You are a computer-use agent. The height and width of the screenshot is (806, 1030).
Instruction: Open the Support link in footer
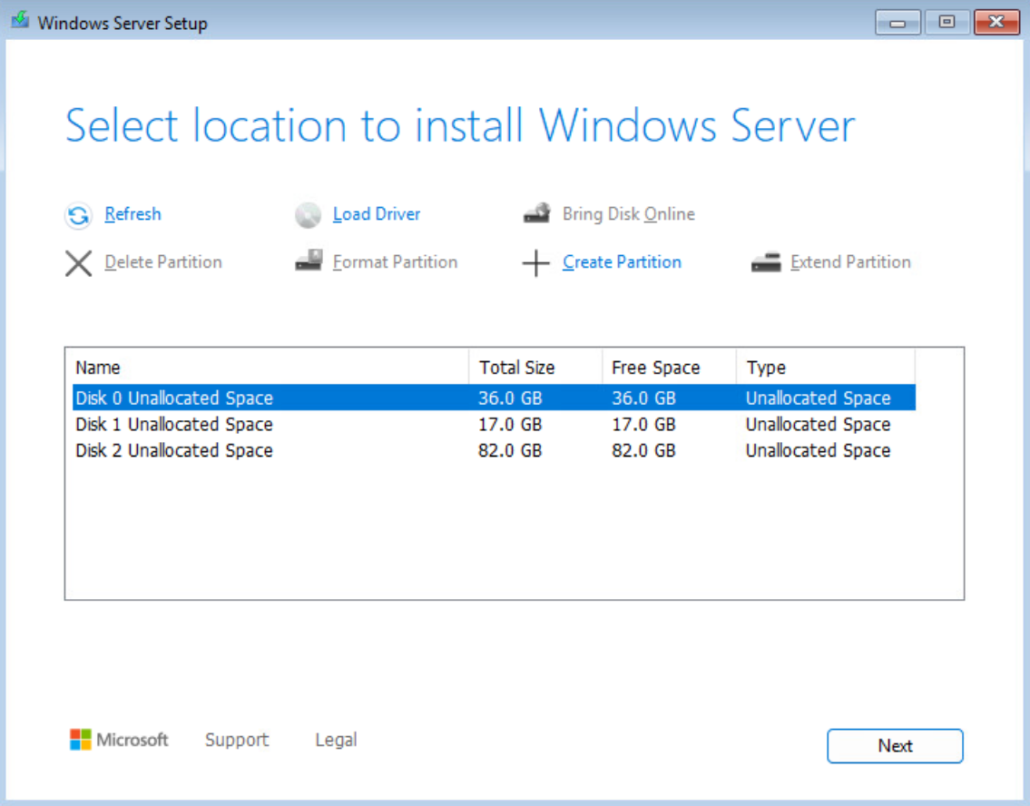coord(237,740)
